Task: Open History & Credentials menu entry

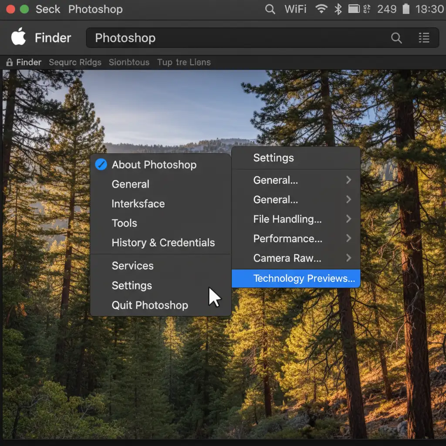Action: [x=163, y=243]
